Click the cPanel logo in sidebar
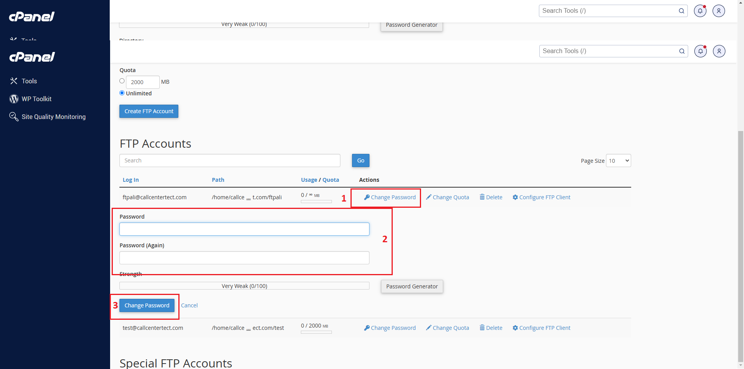 tap(32, 57)
